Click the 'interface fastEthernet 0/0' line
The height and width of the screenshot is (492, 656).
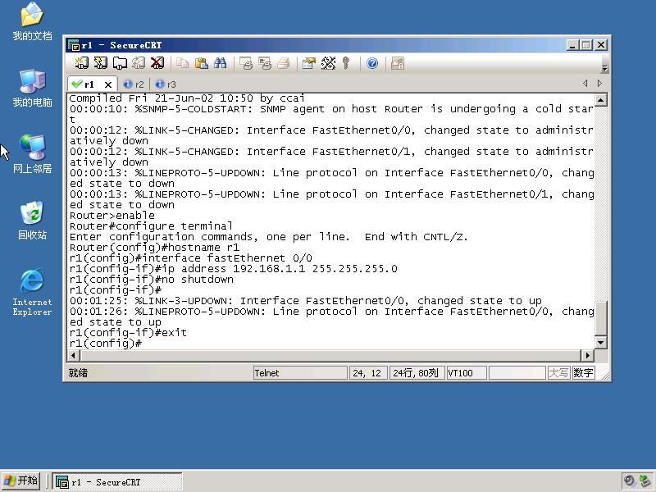(191, 258)
